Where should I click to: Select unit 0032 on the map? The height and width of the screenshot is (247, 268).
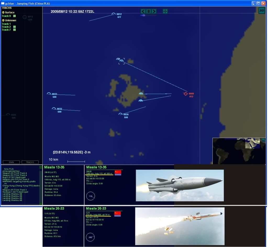pyautogui.click(x=54, y=109)
